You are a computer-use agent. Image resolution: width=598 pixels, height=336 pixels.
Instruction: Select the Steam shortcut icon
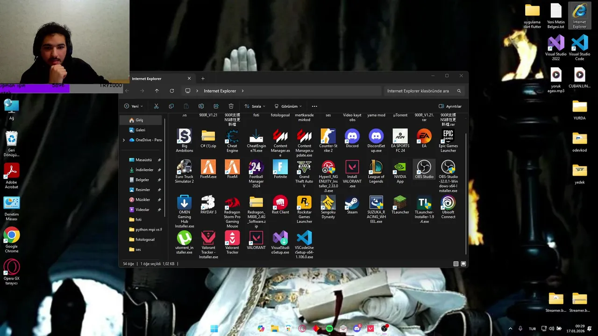click(x=352, y=203)
